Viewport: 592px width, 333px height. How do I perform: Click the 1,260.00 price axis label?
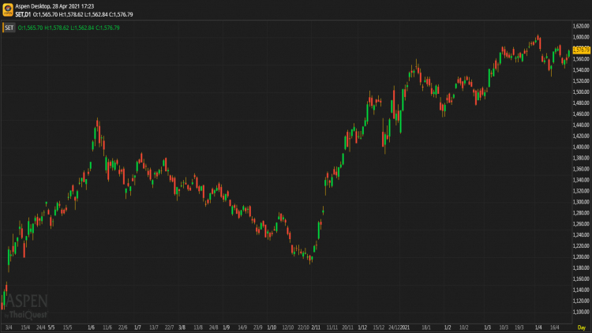point(581,223)
